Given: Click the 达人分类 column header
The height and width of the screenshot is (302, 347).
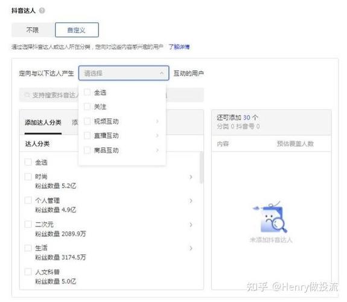Looking at the screenshot, I should point(37,144).
